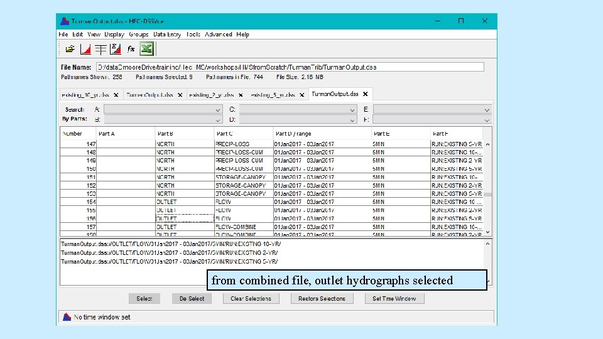Viewport: 603px width, 339px height.
Task: Click selected pathname ending EXISTING 10-YR
Action: tap(171, 244)
